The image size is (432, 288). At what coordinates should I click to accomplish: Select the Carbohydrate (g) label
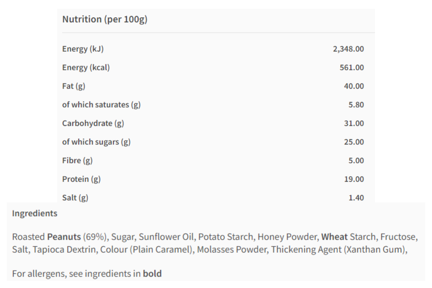[x=93, y=123]
